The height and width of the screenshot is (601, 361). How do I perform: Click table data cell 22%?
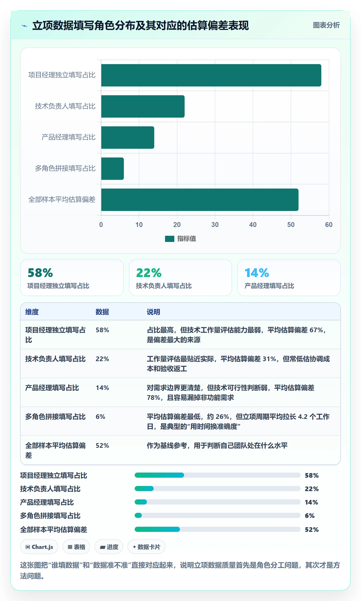tap(102, 359)
